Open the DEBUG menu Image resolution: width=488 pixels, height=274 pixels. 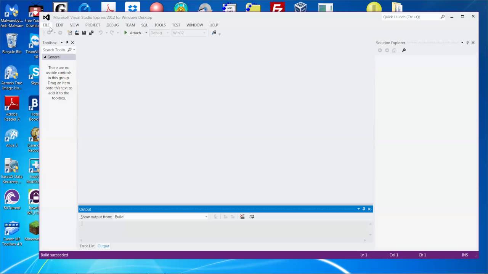click(x=112, y=25)
